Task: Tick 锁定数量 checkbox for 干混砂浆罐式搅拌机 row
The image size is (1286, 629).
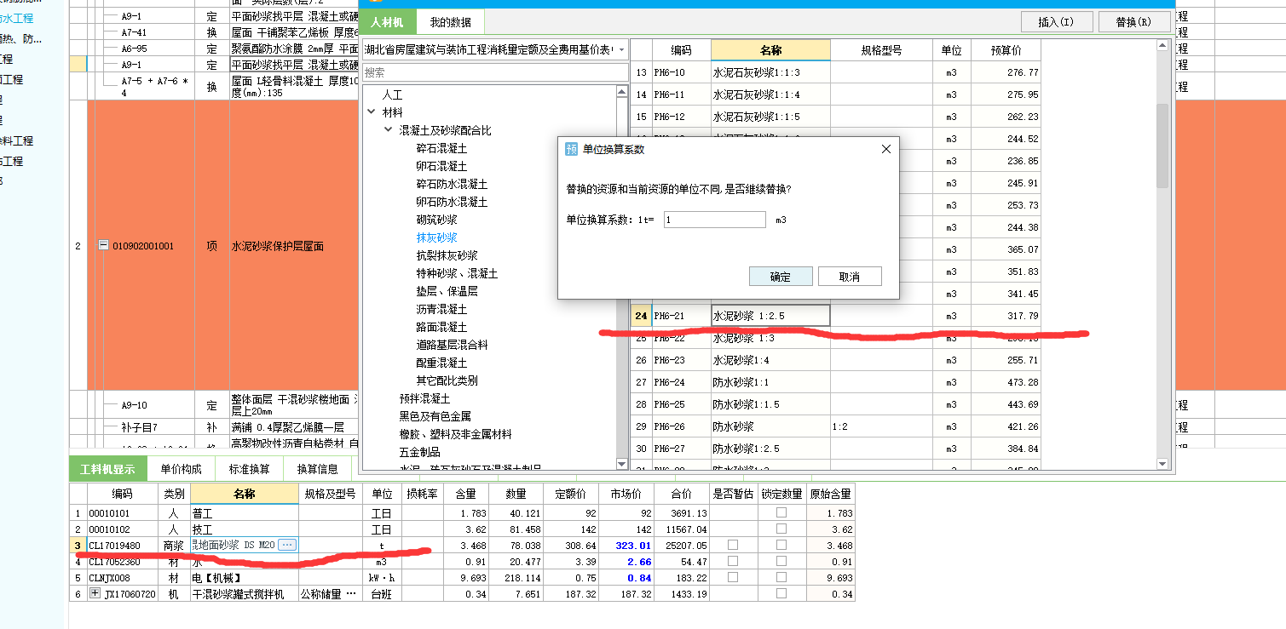Action: point(781,594)
